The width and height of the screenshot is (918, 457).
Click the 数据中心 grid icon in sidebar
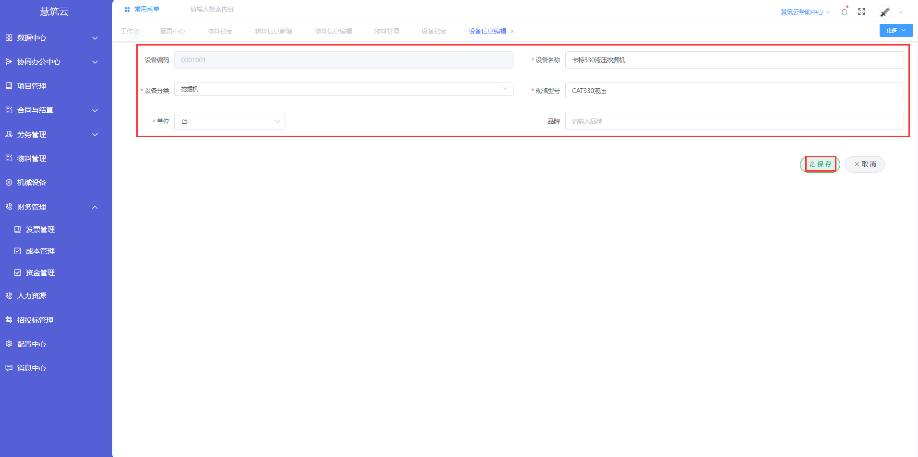click(9, 37)
